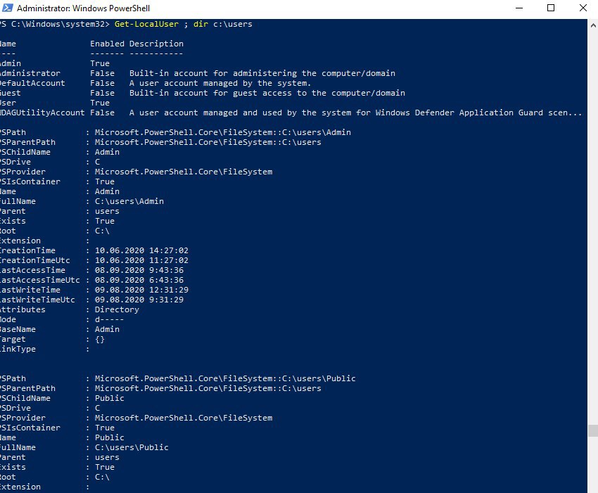
Task: Click 'Built-in account for administering the computer/domain'
Action: coord(262,73)
